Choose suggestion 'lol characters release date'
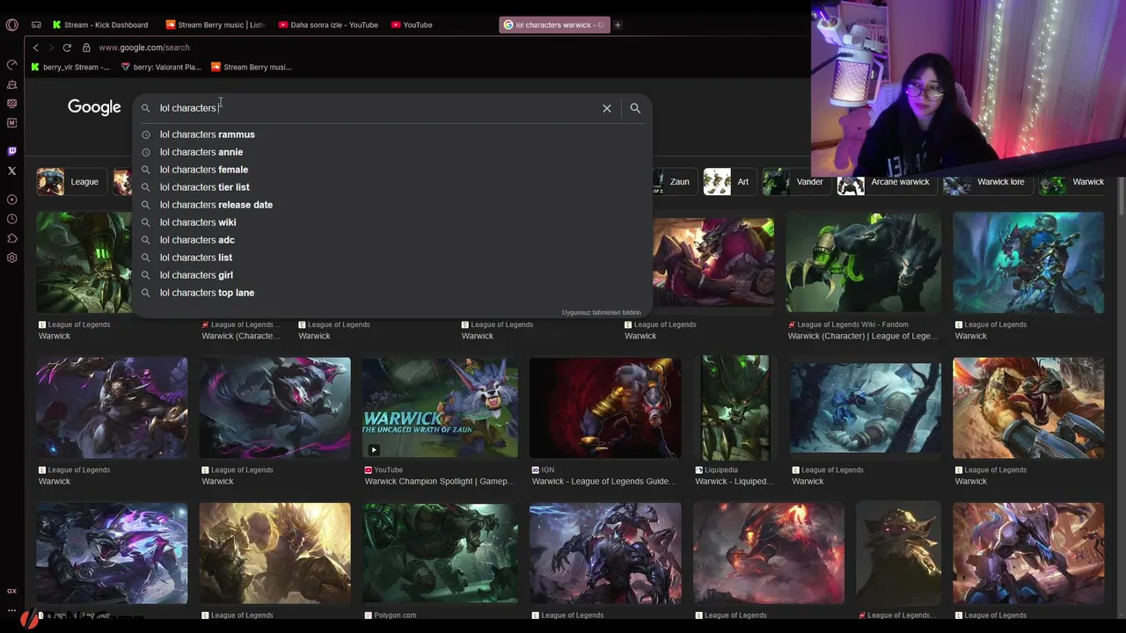Image resolution: width=1126 pixels, height=633 pixels. point(392,205)
